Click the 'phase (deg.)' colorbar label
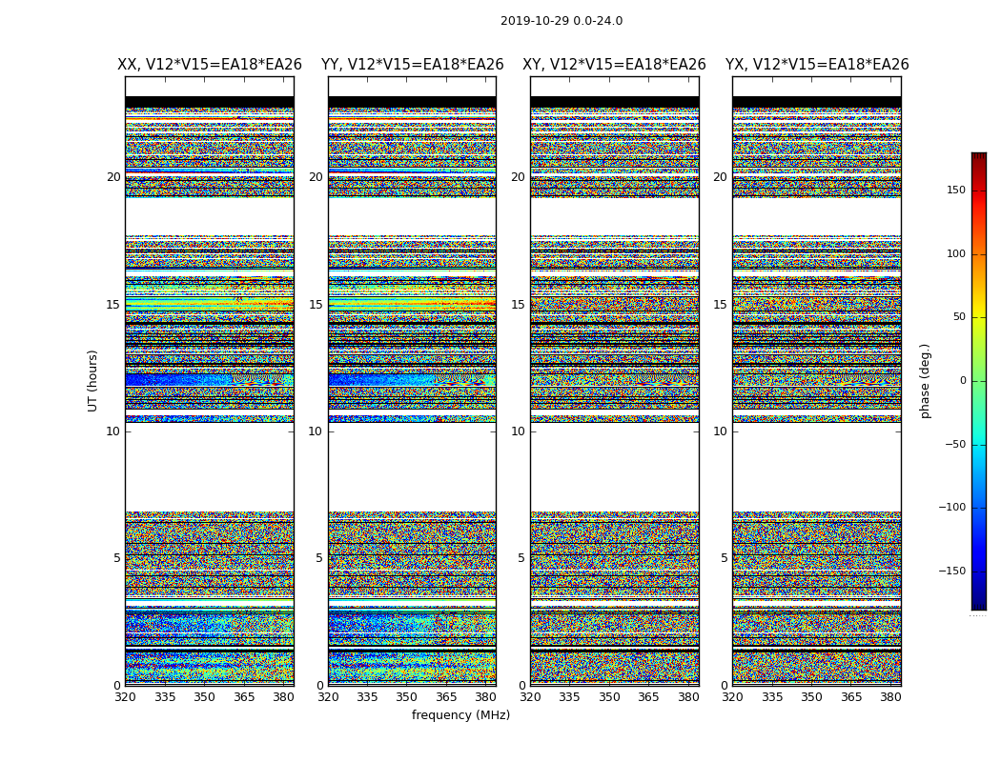This screenshot has width=1001, height=762. pos(925,381)
